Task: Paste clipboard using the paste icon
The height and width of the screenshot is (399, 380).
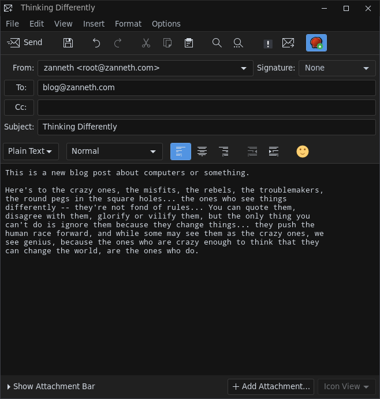Action: (189, 43)
